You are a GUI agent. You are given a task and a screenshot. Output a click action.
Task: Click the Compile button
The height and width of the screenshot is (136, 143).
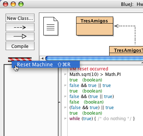tap(20, 46)
